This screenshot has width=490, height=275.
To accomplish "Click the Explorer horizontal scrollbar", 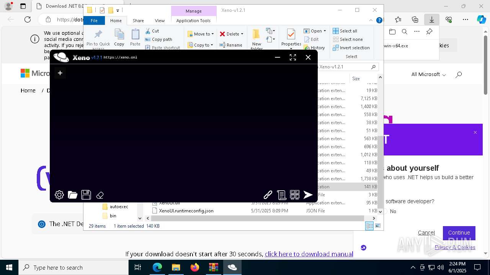I will 257,218.
